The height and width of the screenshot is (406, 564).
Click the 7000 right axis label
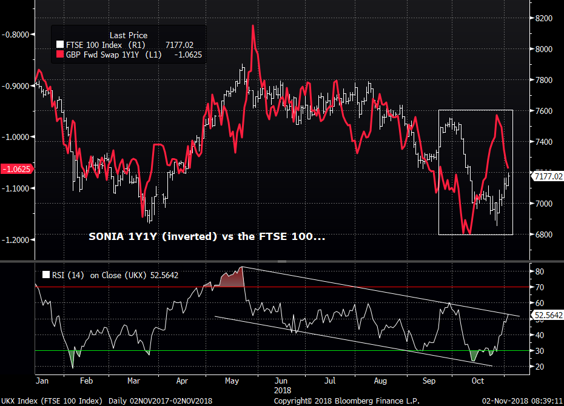[x=544, y=204]
